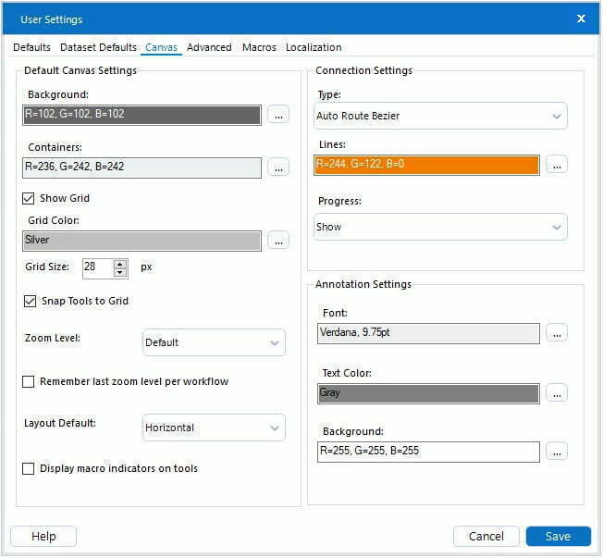Click ellipsis button next to Containers color

pyautogui.click(x=278, y=167)
